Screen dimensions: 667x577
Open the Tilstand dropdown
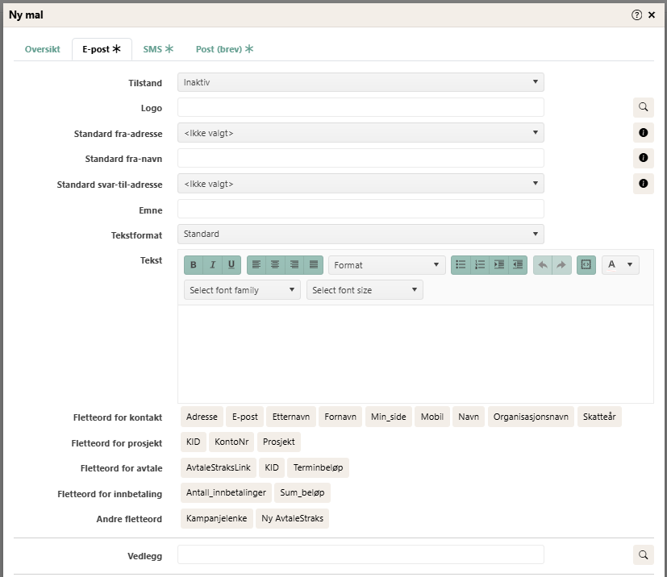click(361, 82)
